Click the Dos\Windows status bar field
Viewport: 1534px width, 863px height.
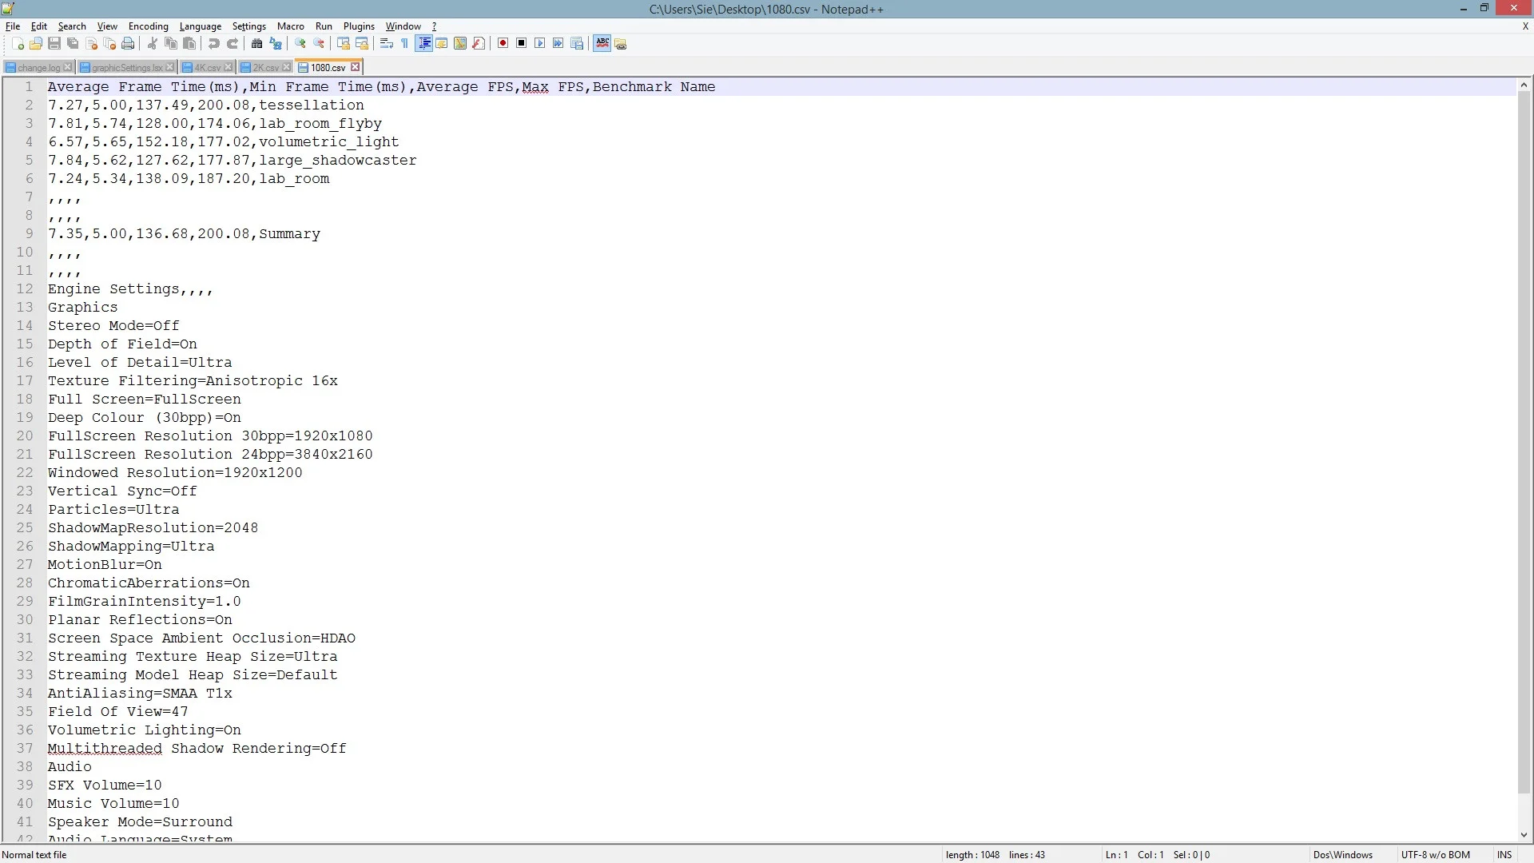tap(1343, 854)
